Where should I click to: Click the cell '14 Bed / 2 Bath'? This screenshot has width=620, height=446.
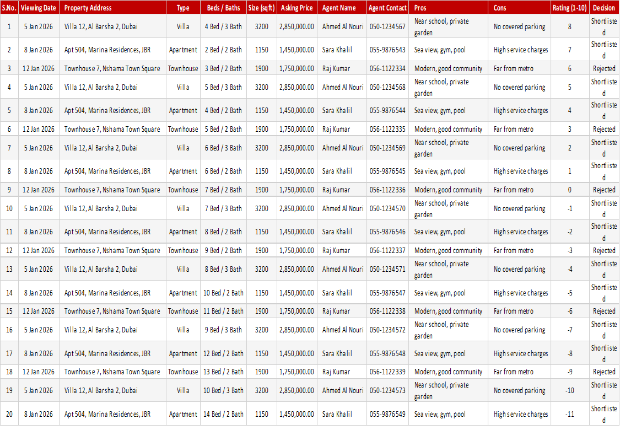pos(223,414)
